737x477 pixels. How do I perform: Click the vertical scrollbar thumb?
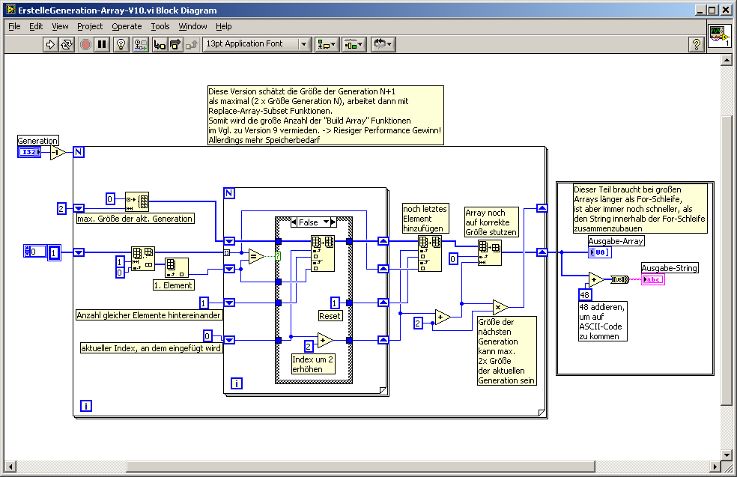pyautogui.click(x=727, y=260)
